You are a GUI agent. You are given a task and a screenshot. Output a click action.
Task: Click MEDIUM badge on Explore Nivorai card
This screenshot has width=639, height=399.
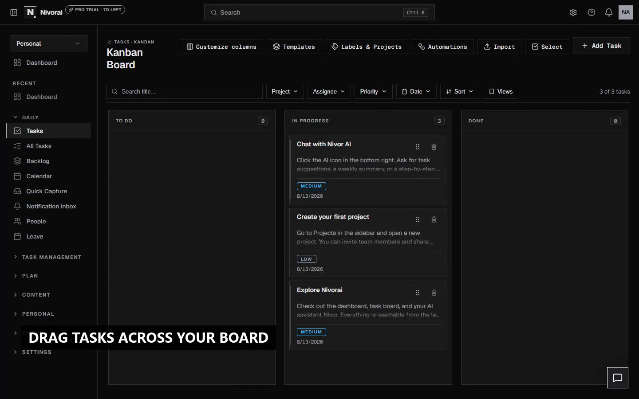click(311, 332)
